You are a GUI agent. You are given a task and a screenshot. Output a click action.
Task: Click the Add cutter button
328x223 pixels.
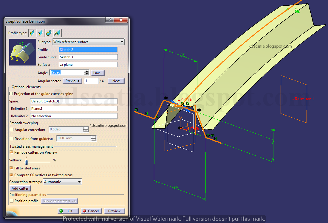(x=20, y=188)
